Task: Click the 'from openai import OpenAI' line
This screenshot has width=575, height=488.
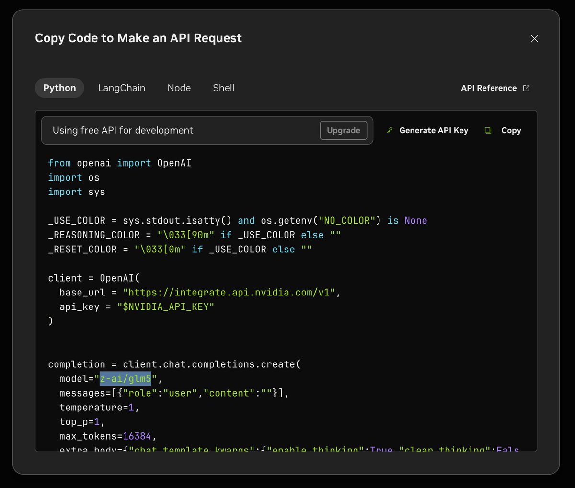Action: pos(120,163)
